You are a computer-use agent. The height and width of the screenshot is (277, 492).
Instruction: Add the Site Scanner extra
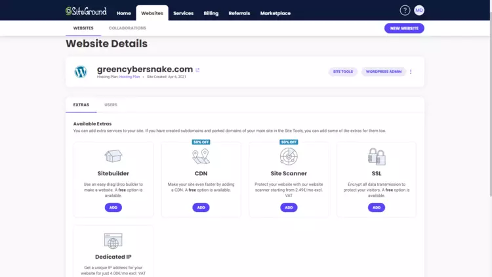pos(289,207)
